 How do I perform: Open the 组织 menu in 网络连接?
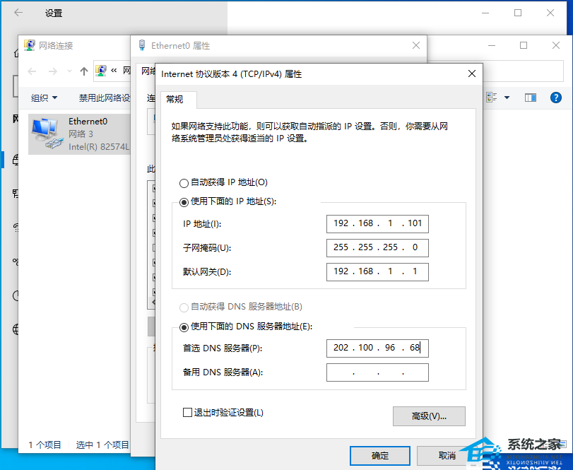[45, 98]
